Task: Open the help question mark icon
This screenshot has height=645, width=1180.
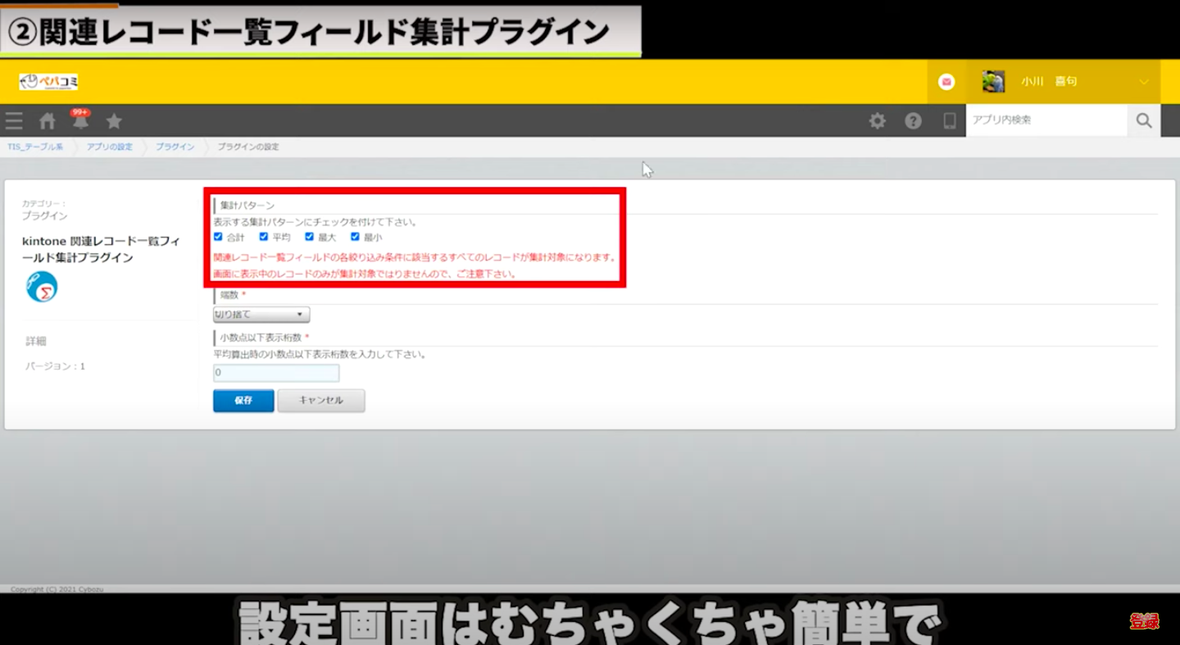Action: click(913, 121)
